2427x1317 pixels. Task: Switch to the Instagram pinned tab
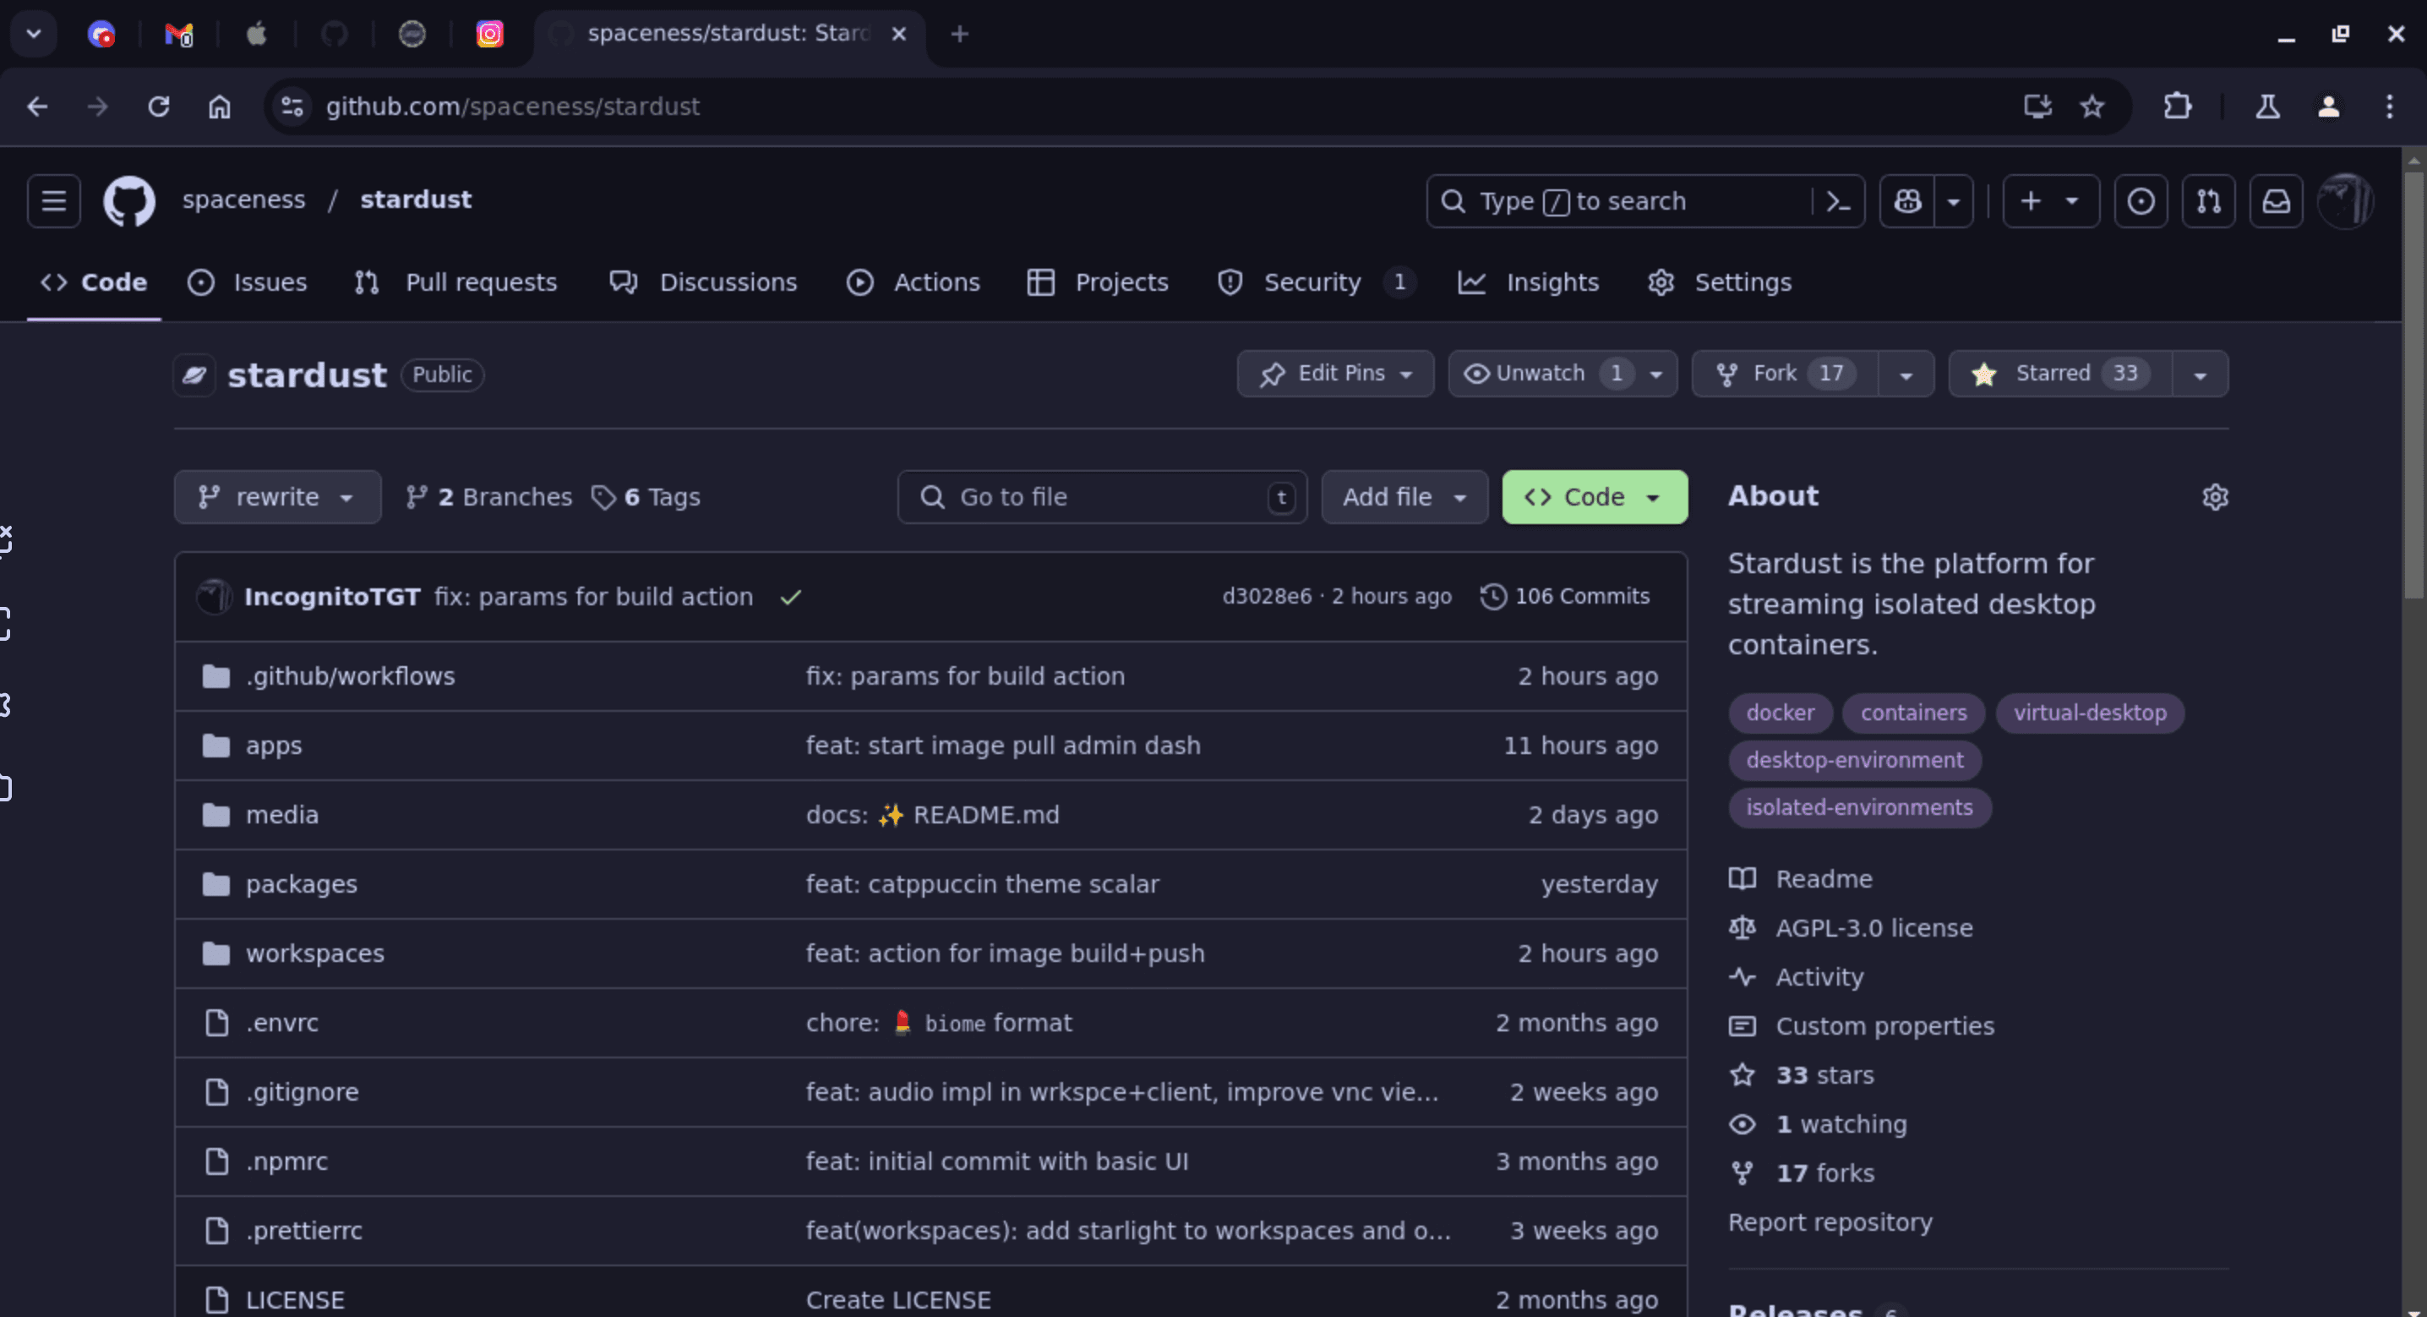tap(489, 34)
